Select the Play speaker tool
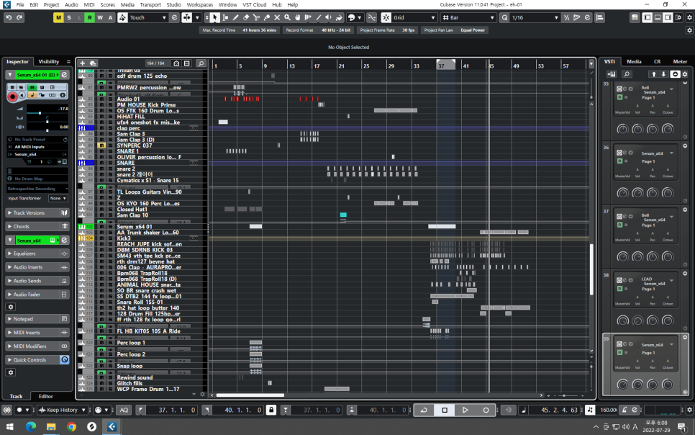695x435 pixels. (329, 18)
